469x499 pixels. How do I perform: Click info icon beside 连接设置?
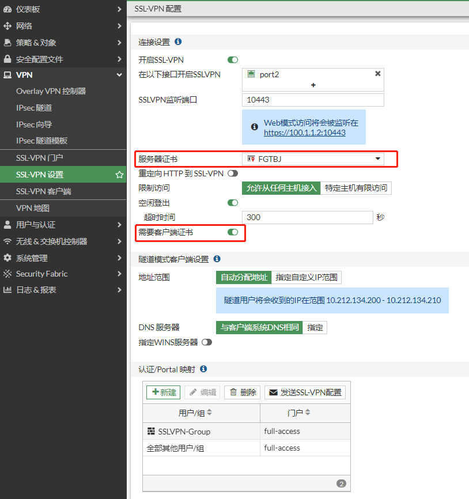click(x=178, y=41)
